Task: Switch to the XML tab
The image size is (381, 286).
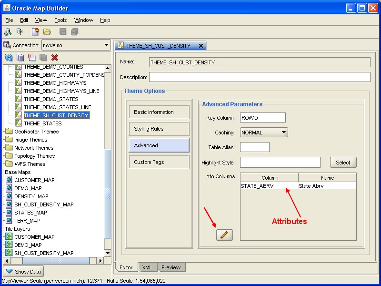Action: coord(147,267)
